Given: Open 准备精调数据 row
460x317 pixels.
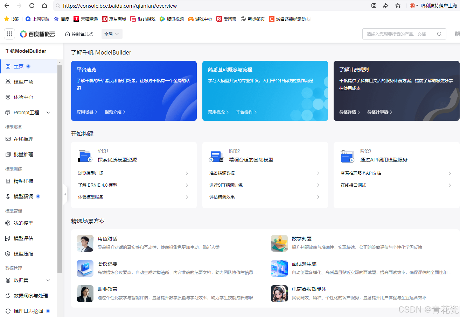Looking at the screenshot, I should pos(265,173).
